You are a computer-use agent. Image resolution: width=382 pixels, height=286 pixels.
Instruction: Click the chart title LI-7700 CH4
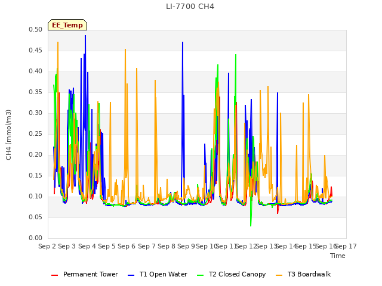click(190, 7)
